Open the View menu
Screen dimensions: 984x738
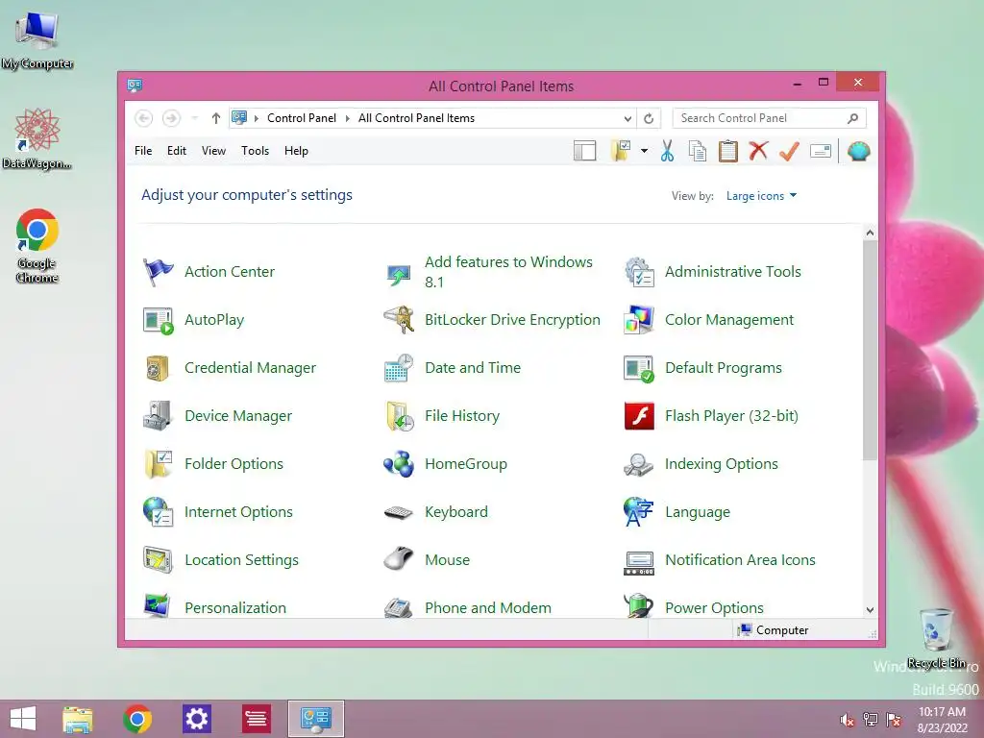coord(213,151)
